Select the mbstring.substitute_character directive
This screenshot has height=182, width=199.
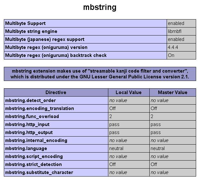(x=39, y=172)
